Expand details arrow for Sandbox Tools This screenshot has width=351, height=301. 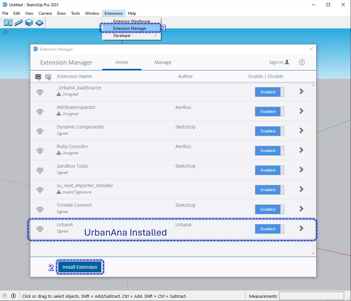pos(302,169)
